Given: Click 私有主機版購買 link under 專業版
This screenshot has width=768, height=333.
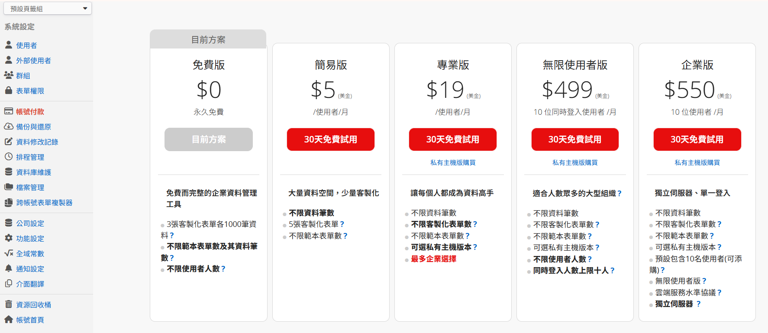Looking at the screenshot, I should click(x=453, y=162).
